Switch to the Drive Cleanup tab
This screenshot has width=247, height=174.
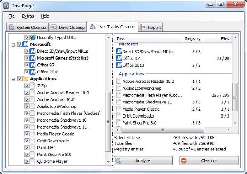click(x=68, y=27)
